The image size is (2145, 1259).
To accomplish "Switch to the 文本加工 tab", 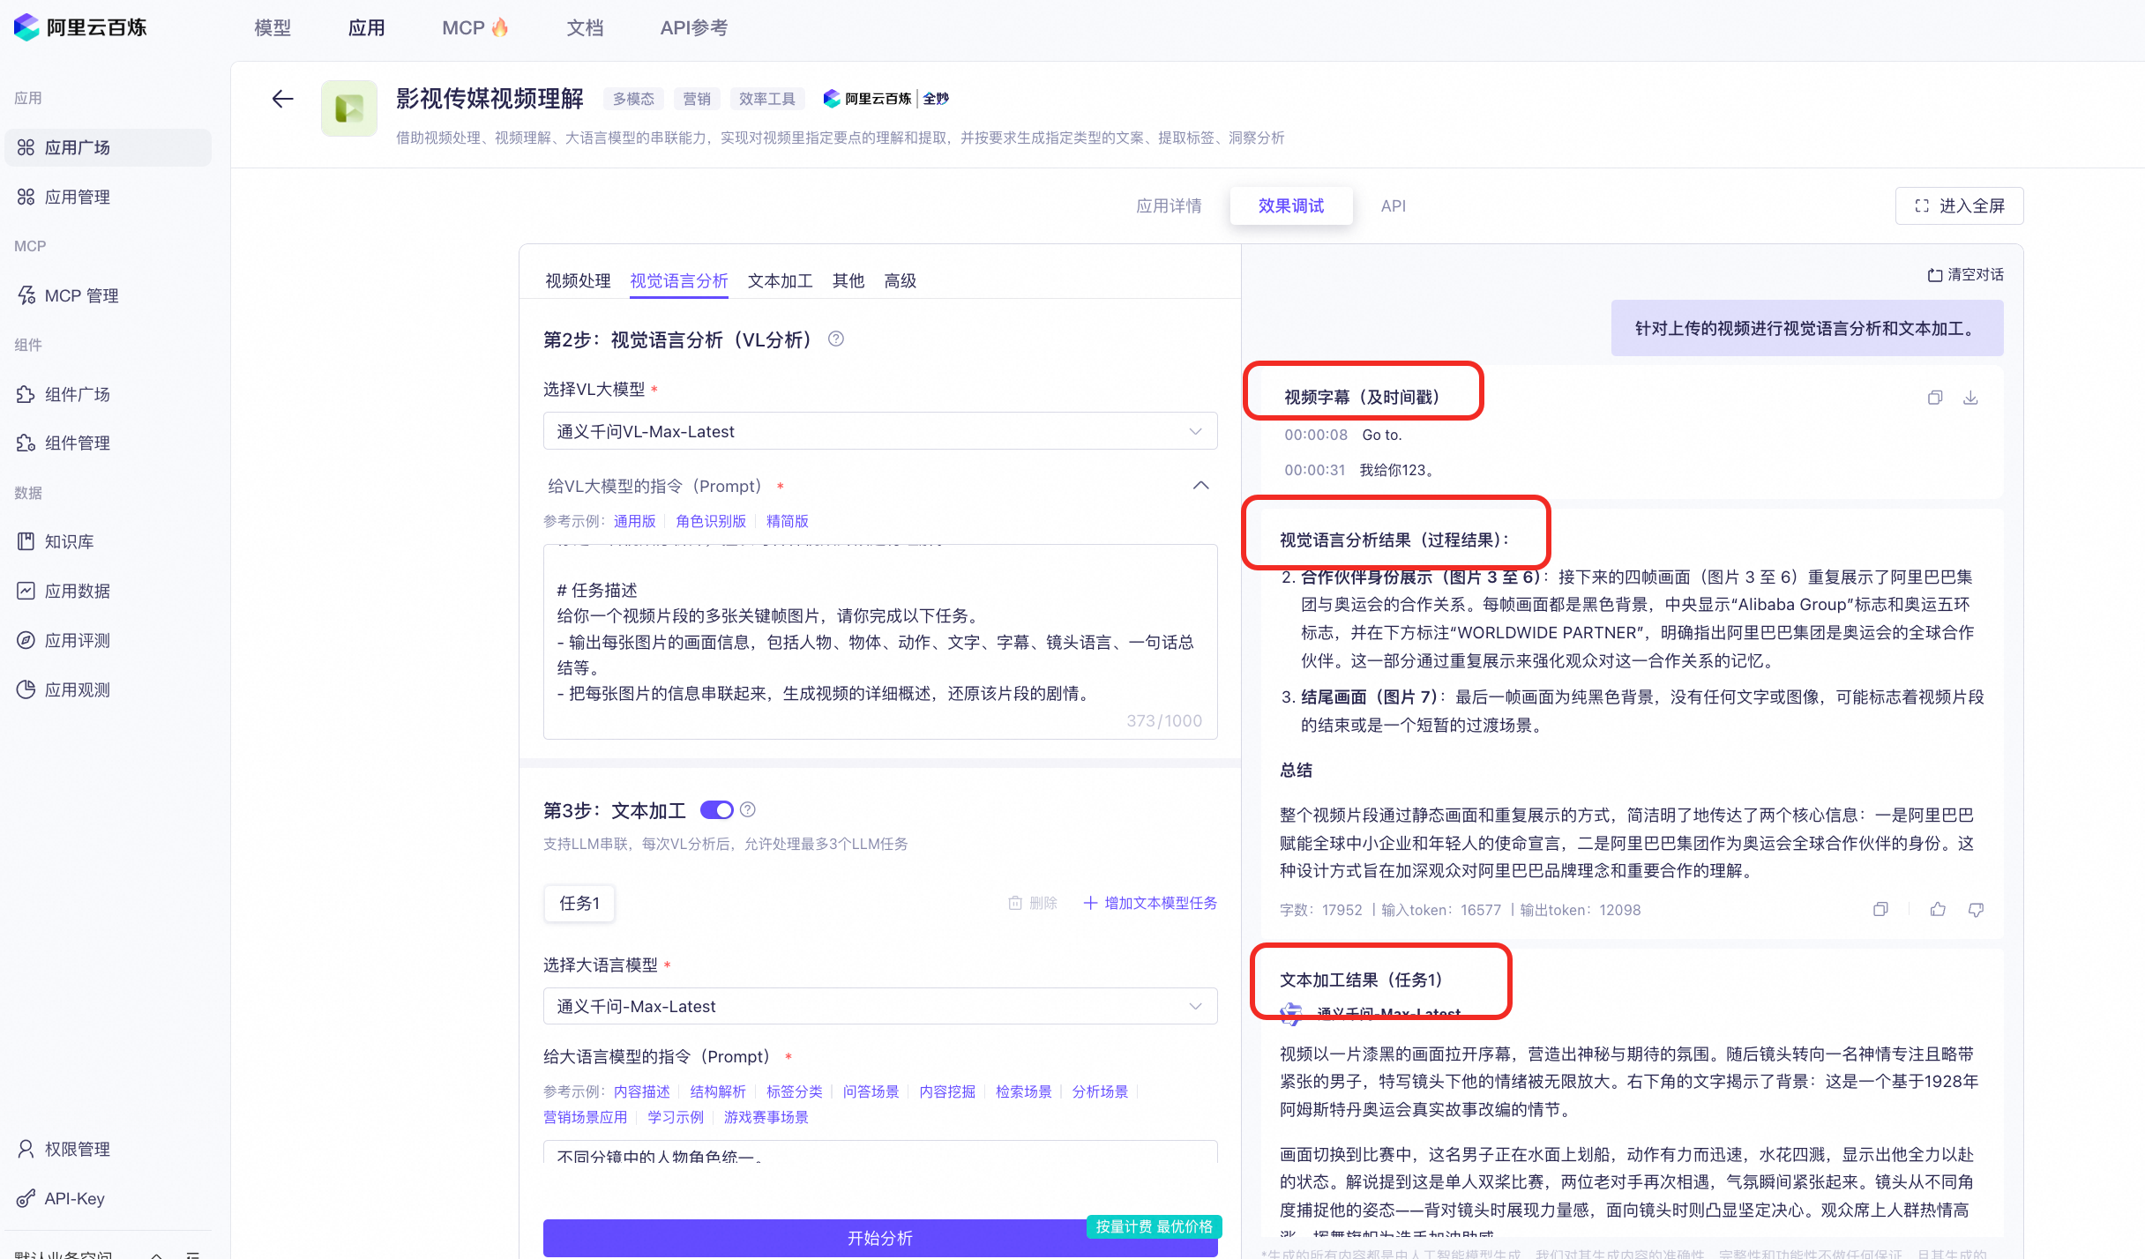I will point(780,280).
